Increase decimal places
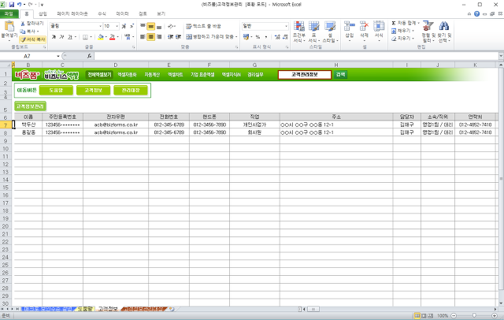Image resolution: width=504 pixels, height=320 pixels. click(277, 37)
